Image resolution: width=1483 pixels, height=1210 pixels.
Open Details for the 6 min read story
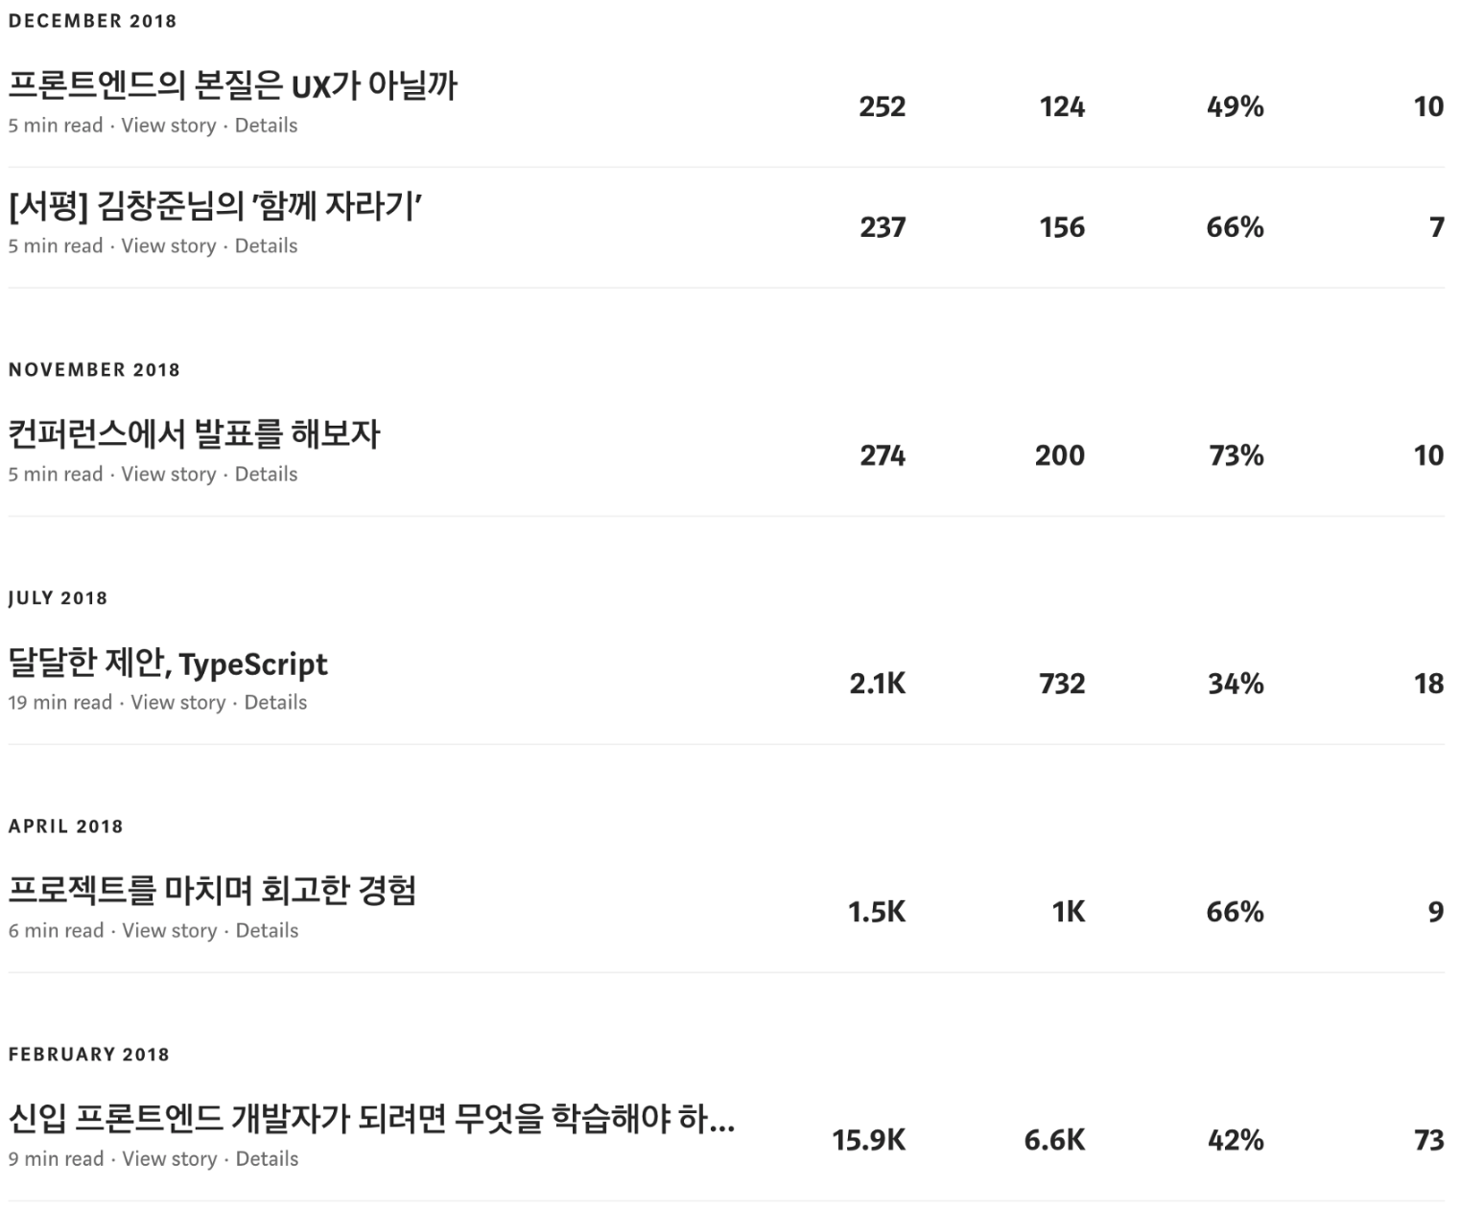(x=267, y=931)
